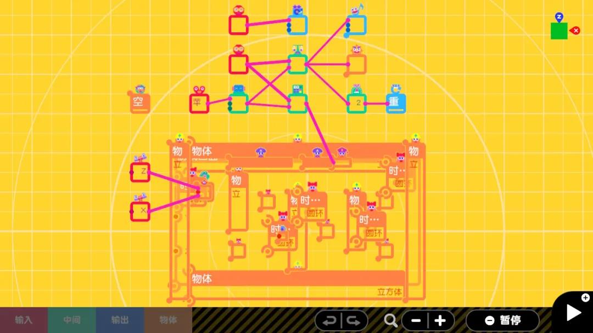
Task: Open the 物体 tab in the bottom bar
Action: point(168,320)
